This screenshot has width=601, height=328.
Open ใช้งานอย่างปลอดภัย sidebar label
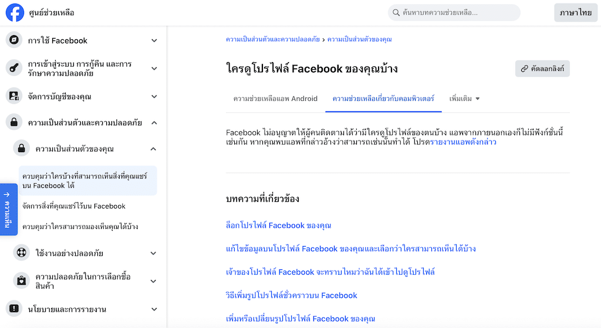(x=69, y=253)
